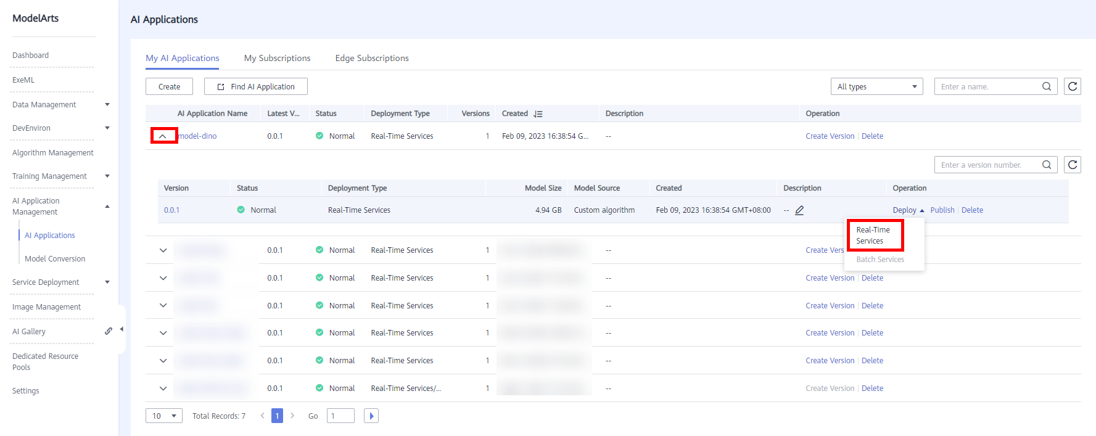
Task: Click the refresh icon beside the name search
Action: (1073, 86)
